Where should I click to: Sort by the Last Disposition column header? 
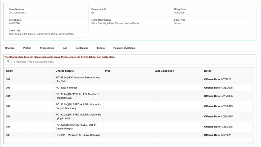(x=164, y=71)
